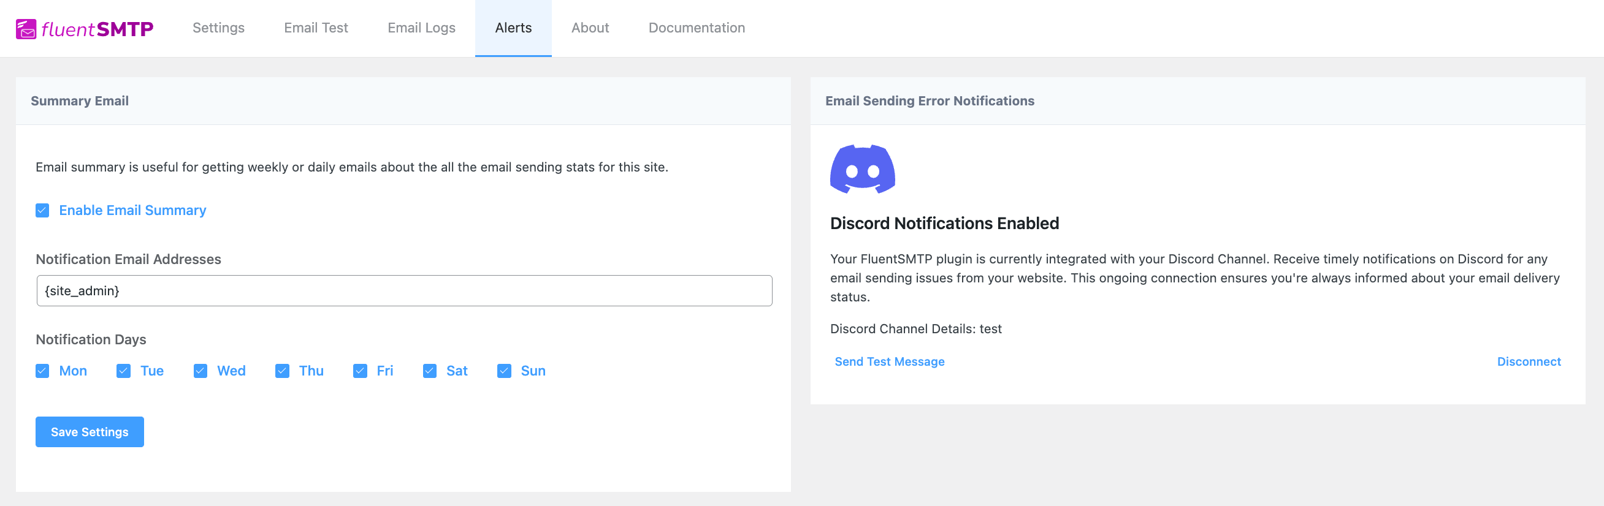The width and height of the screenshot is (1604, 506).
Task: Click the Discord logo icon
Action: (x=863, y=169)
